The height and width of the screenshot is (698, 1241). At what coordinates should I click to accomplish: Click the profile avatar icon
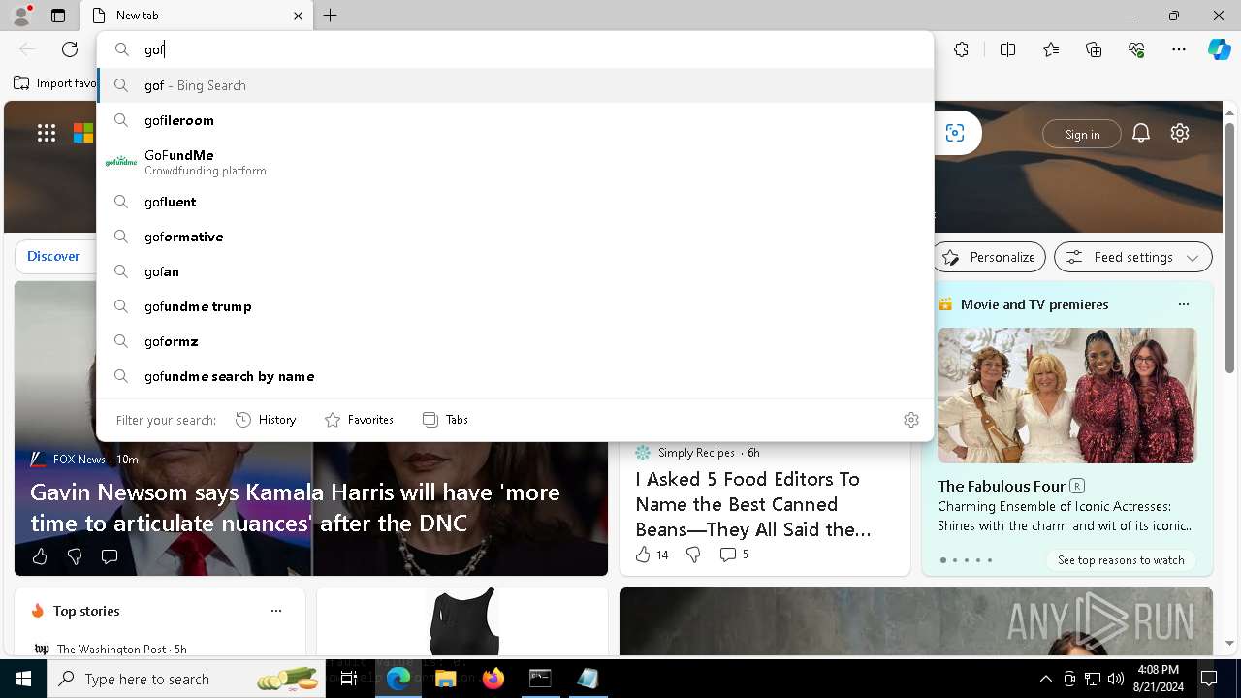(x=20, y=16)
